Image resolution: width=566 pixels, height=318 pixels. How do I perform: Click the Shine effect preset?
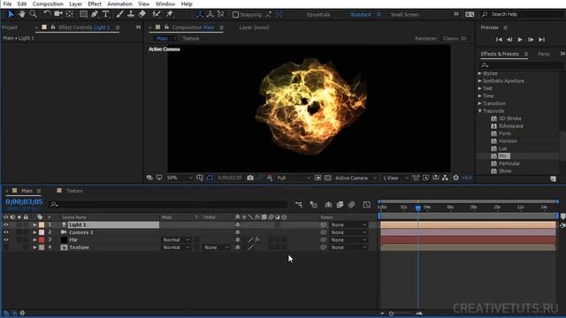point(505,171)
